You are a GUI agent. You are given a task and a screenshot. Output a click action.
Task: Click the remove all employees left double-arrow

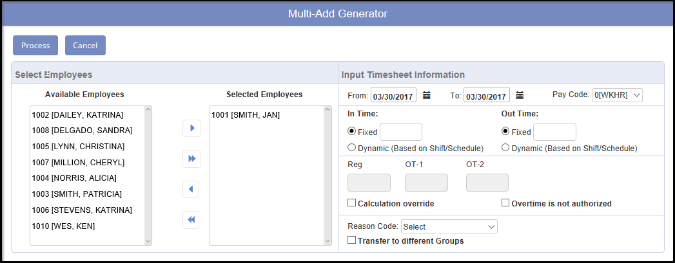[191, 219]
